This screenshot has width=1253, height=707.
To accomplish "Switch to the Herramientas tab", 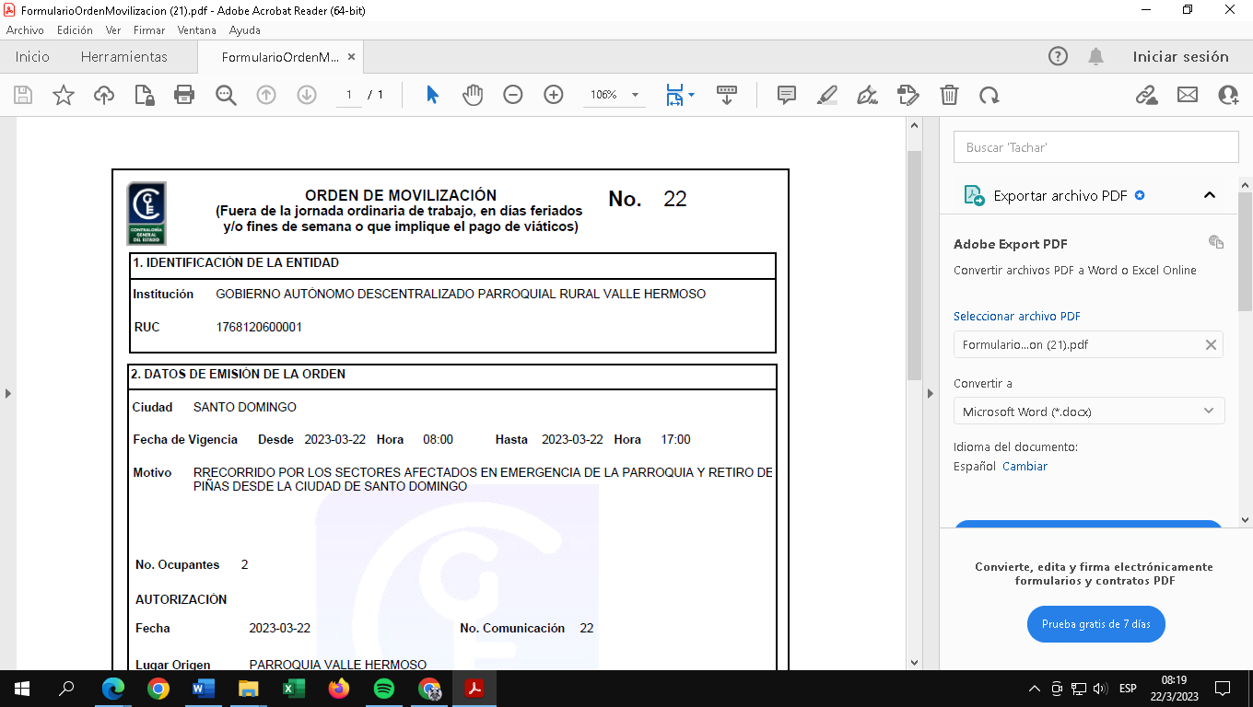I will click(x=124, y=57).
